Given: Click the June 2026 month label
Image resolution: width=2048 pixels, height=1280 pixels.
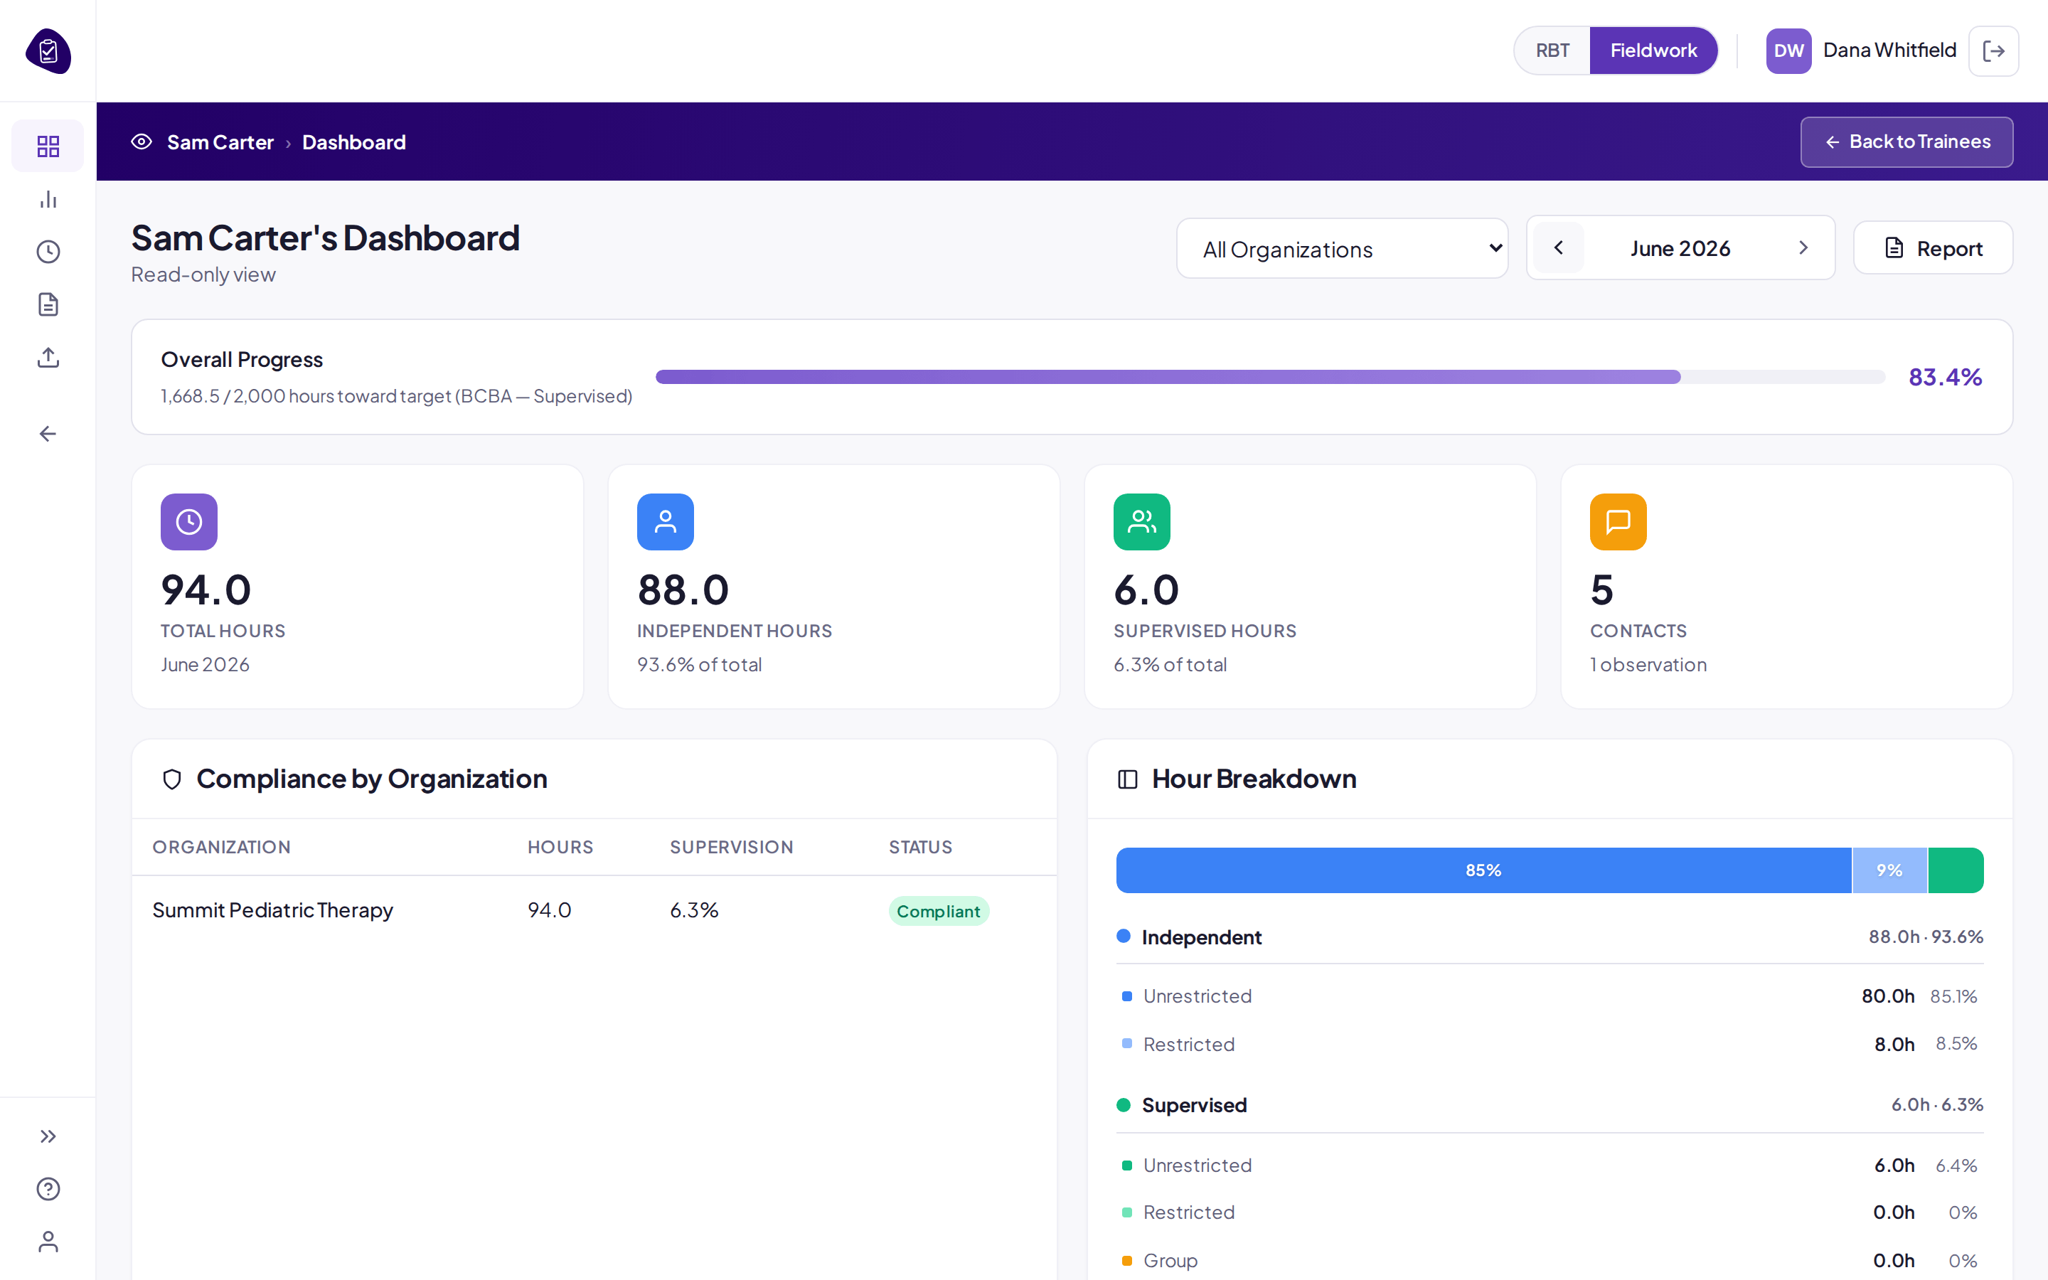Looking at the screenshot, I should [1680, 249].
